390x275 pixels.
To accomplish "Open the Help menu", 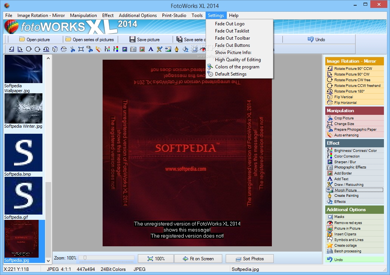I will (x=234, y=15).
